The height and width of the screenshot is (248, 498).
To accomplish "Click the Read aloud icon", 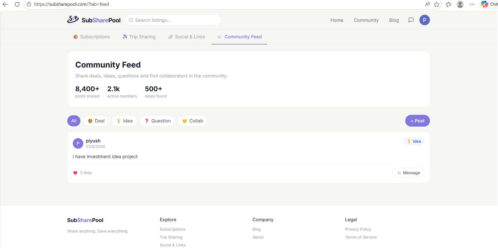I will tap(428, 4).
